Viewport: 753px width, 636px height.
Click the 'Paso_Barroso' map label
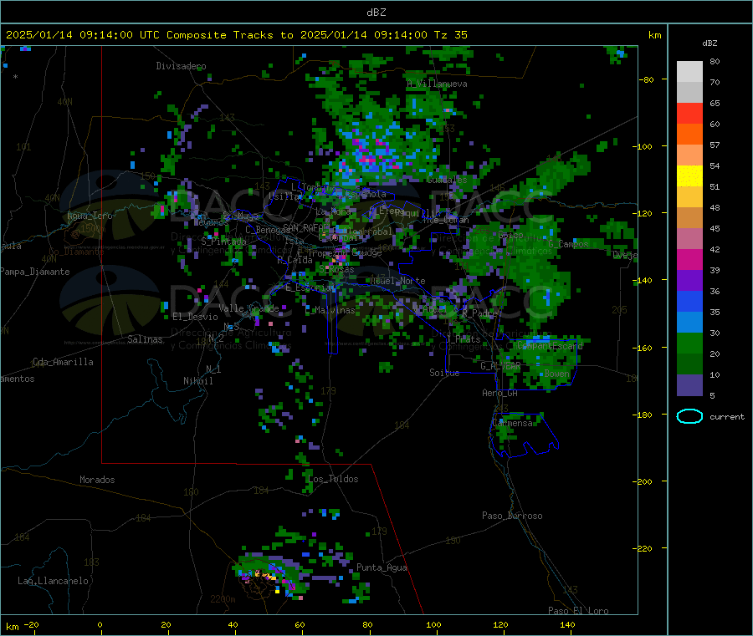[x=512, y=516]
